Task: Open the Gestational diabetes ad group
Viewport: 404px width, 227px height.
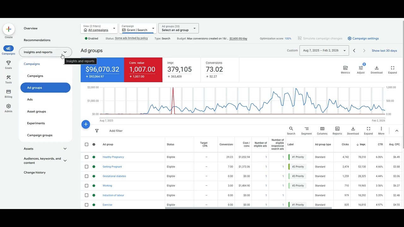Action: 114,176
